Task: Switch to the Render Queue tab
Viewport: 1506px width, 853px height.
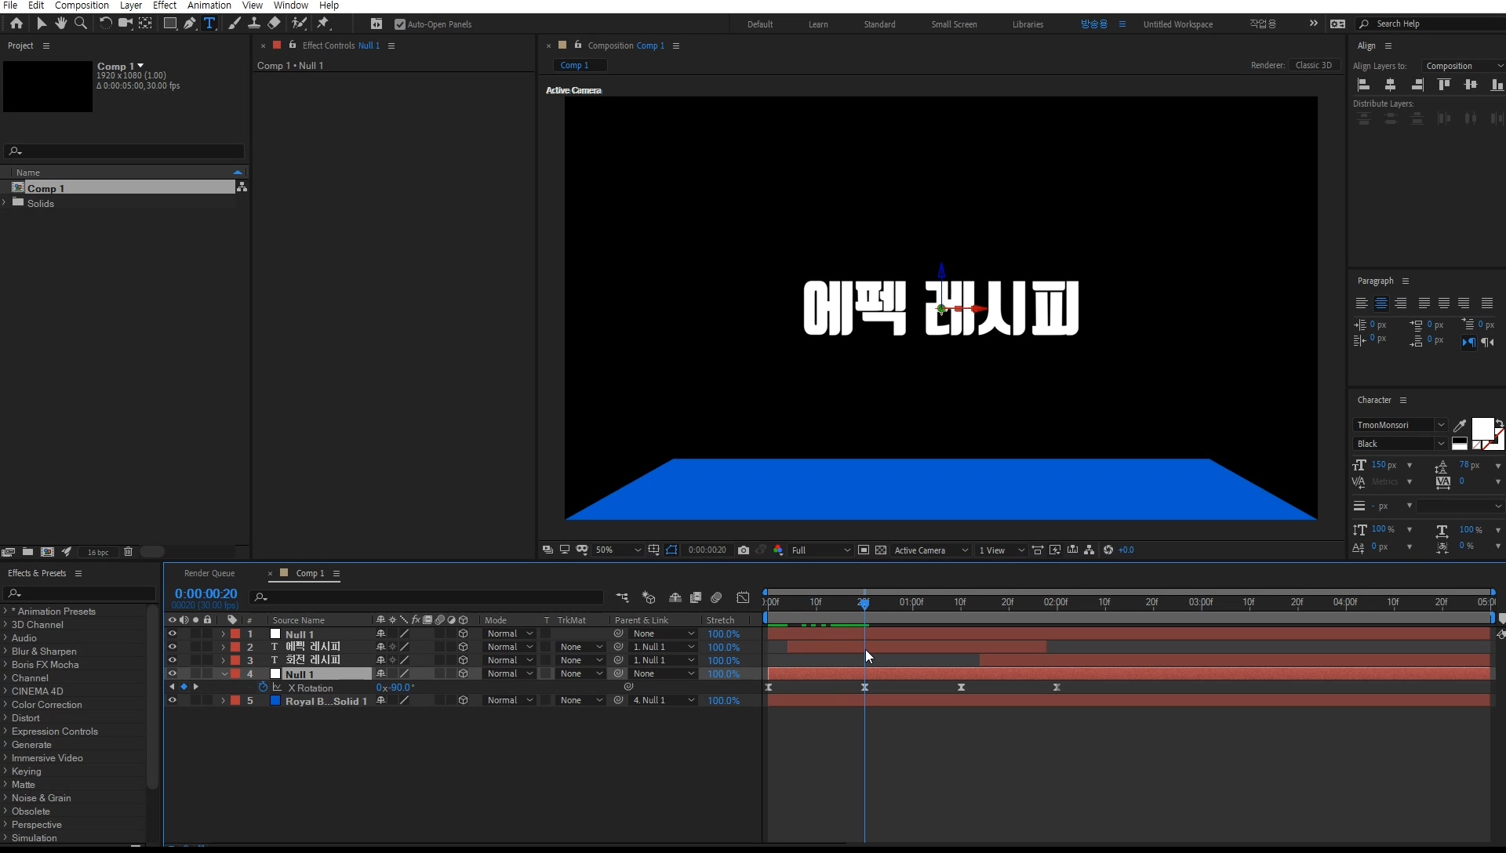Action: pyautogui.click(x=209, y=573)
